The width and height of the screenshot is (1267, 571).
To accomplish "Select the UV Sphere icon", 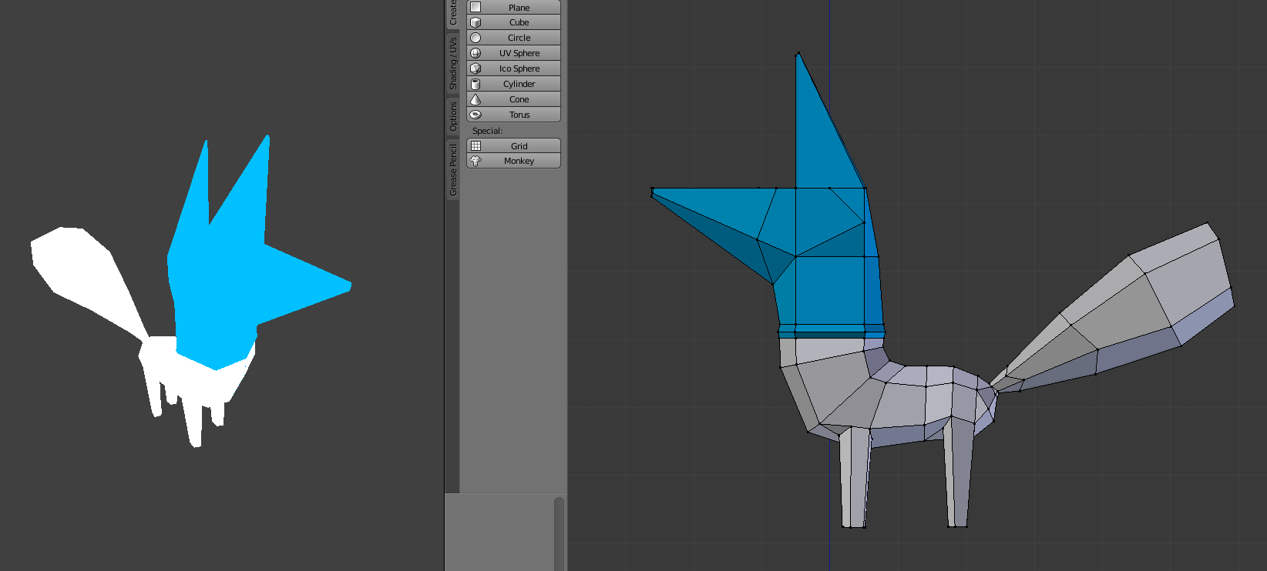I will click(476, 53).
